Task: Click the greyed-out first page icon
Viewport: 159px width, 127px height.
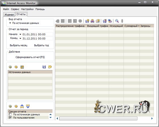Action: pyautogui.click(x=70, y=21)
